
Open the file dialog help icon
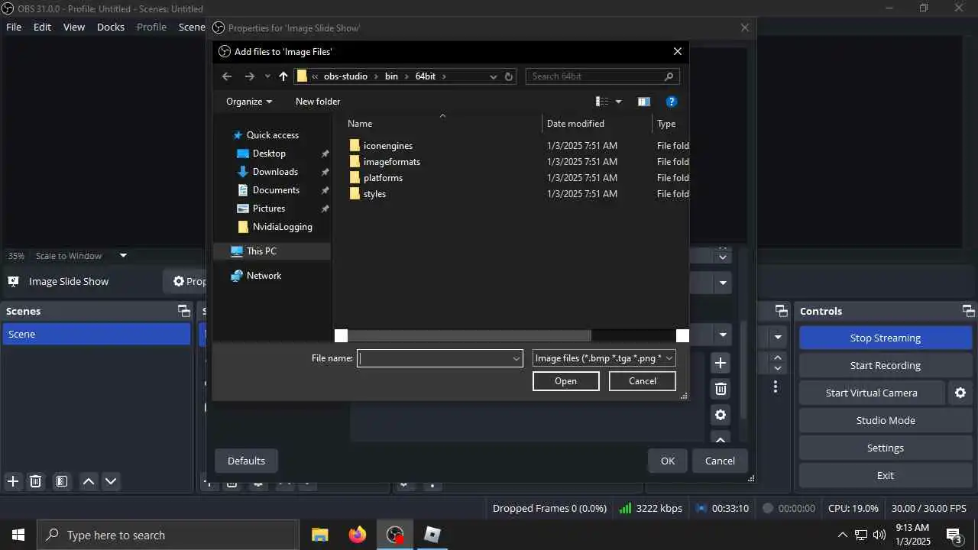click(672, 102)
